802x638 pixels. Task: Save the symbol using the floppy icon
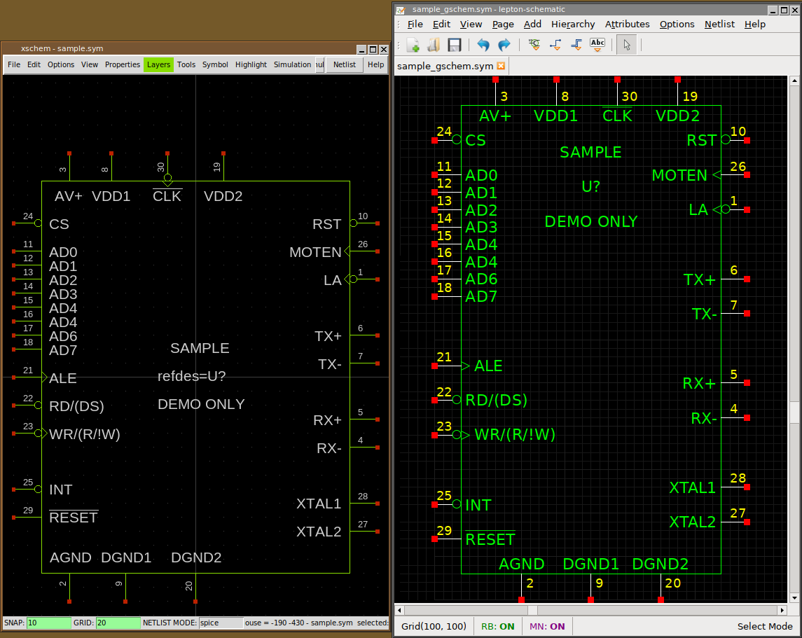click(x=454, y=46)
